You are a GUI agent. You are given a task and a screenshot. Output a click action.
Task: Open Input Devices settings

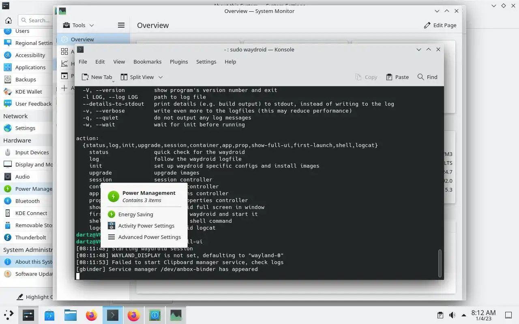click(x=27, y=152)
